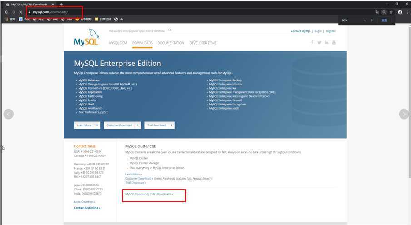
Task: Open the last bookmark with the globe icon
Action: [119, 20]
